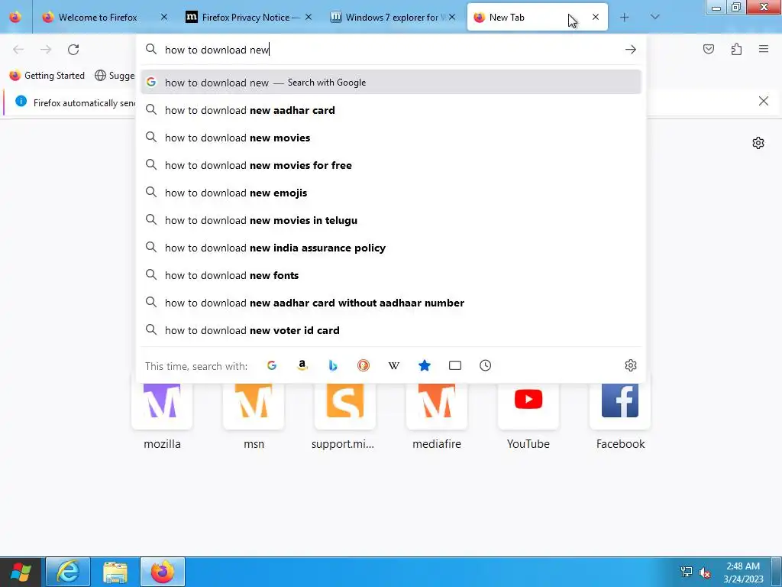Choose suggestion 'new movies for free'

click(x=391, y=165)
